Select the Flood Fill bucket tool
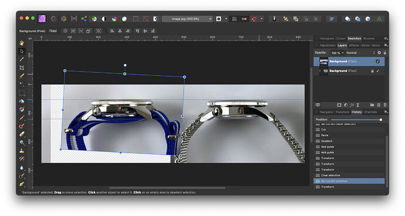This screenshot has width=405, height=216. tap(22, 101)
